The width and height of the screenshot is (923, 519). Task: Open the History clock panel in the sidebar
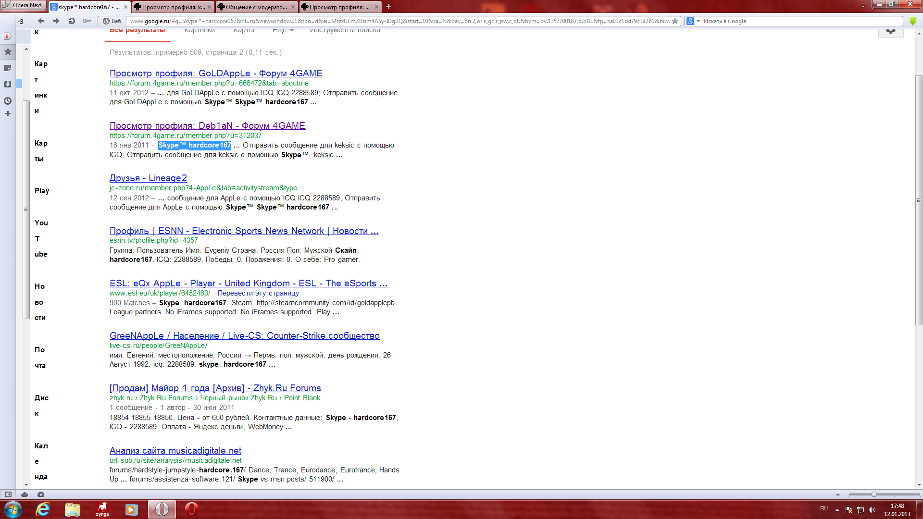[8, 101]
